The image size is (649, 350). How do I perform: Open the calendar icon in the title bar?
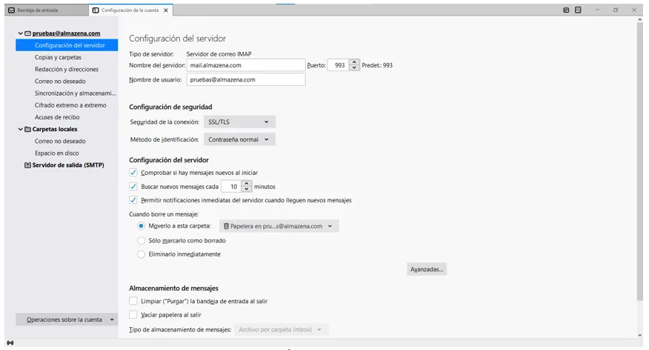tap(566, 10)
